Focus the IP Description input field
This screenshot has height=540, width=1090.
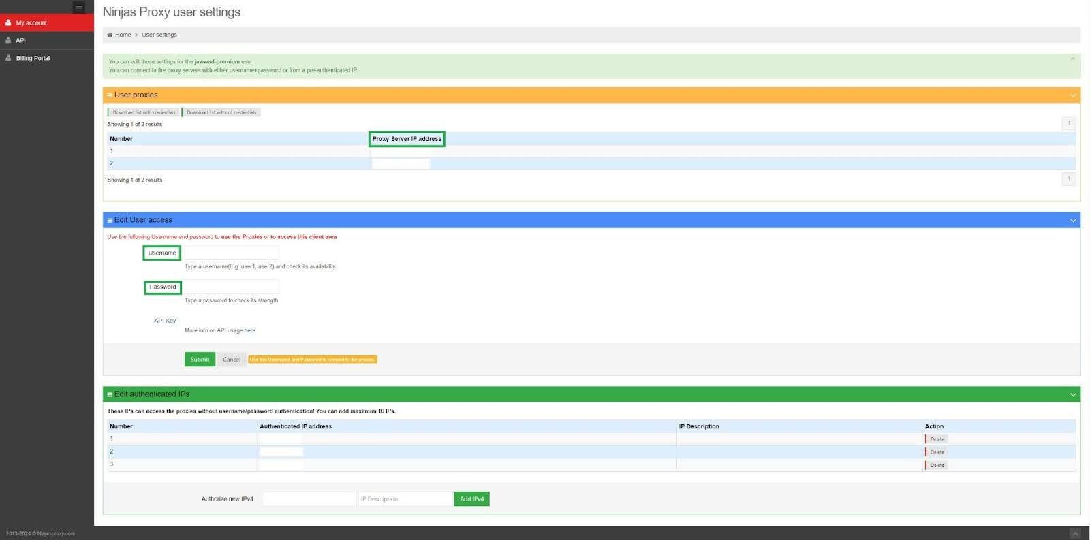click(x=405, y=499)
